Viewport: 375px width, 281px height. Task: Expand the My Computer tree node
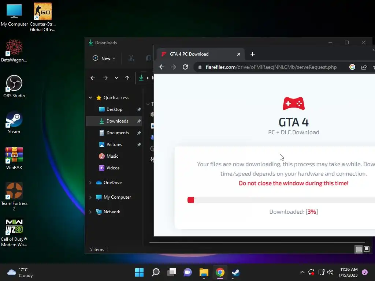pyautogui.click(x=90, y=197)
